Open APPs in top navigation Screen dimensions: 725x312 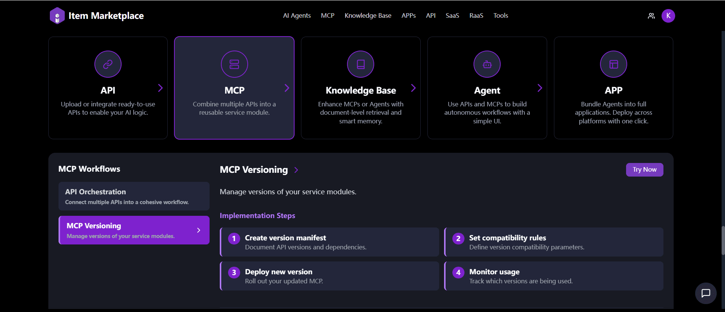409,15
